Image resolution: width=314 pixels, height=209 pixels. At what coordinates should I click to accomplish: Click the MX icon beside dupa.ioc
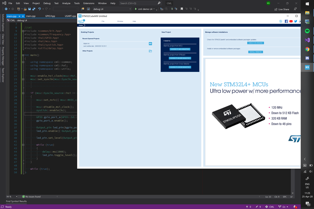pyautogui.click(x=150, y=44)
